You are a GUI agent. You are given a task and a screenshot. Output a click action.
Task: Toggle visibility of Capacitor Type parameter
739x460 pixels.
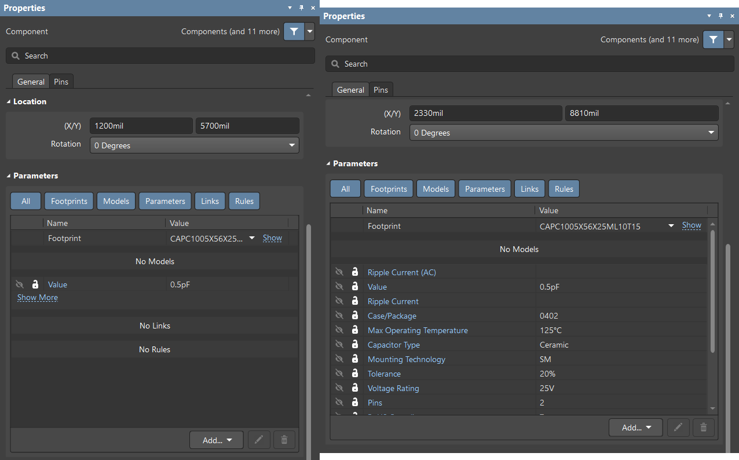pyautogui.click(x=339, y=345)
